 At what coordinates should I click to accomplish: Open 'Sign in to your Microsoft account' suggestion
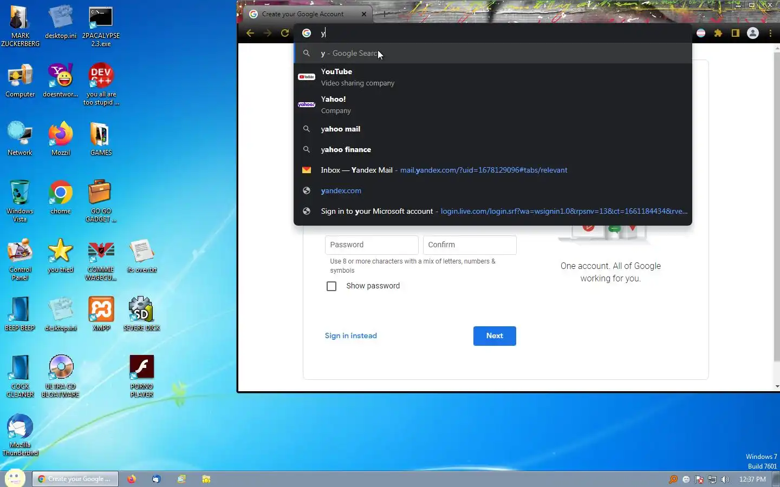point(493,211)
